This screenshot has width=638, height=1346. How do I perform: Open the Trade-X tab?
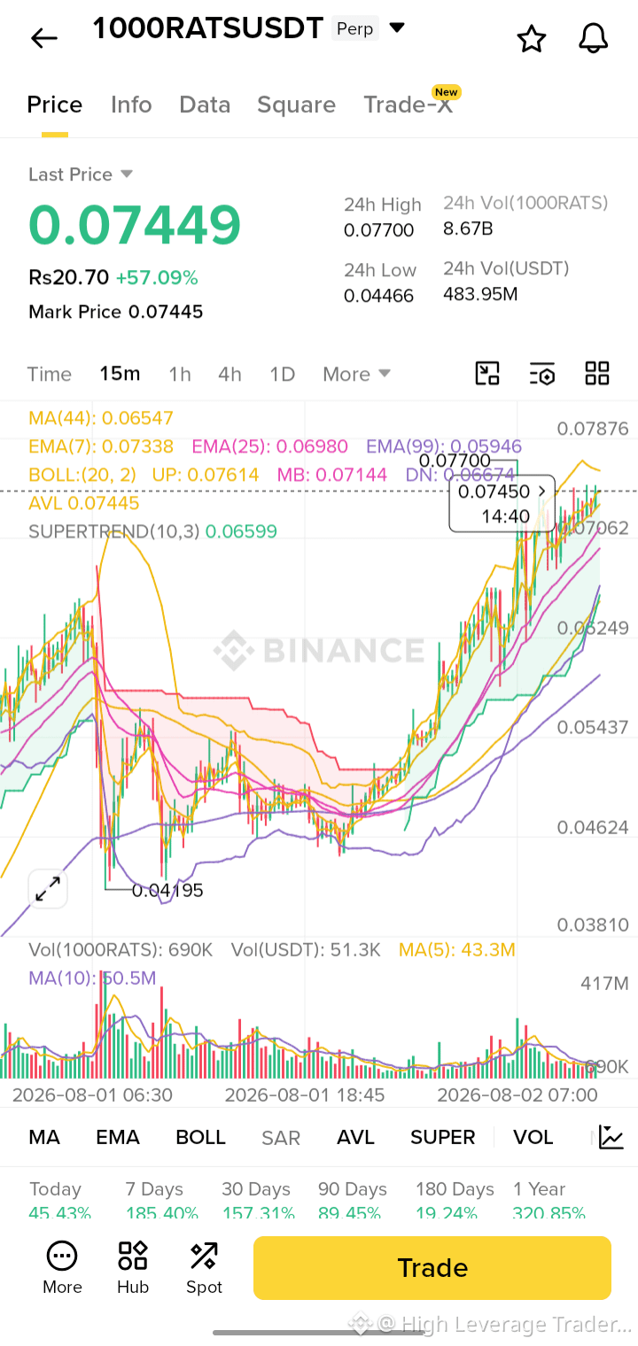[408, 104]
